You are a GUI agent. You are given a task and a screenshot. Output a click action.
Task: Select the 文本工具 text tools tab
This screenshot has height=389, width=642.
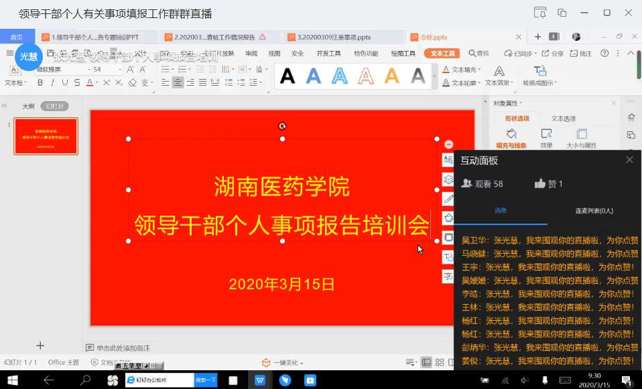click(x=442, y=53)
